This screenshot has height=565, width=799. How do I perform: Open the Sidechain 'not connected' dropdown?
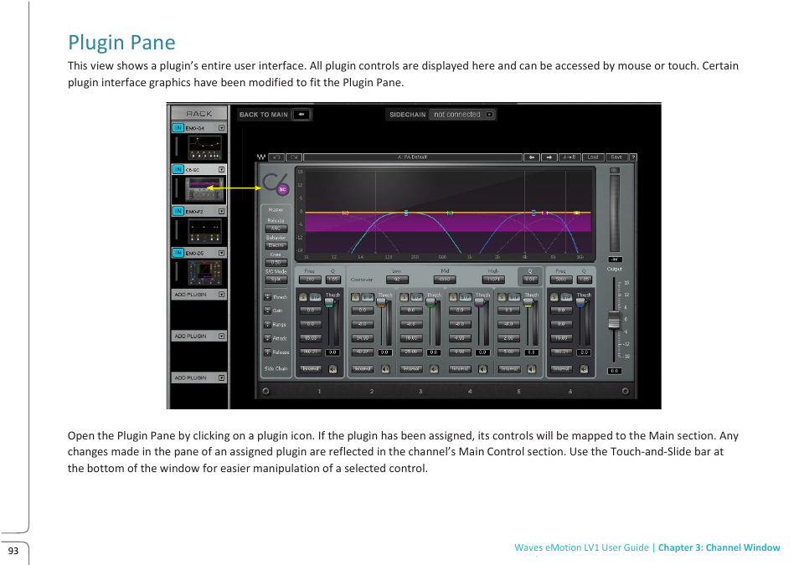(x=461, y=115)
